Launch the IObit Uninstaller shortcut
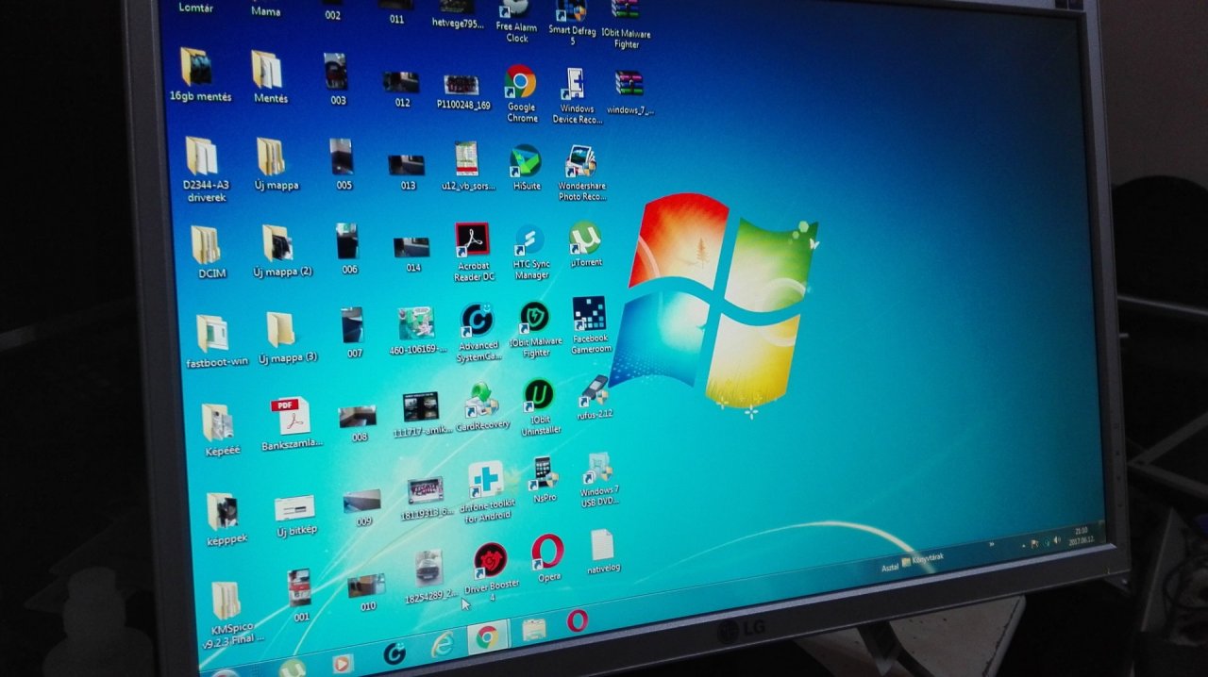The image size is (1208, 677). pos(539,394)
